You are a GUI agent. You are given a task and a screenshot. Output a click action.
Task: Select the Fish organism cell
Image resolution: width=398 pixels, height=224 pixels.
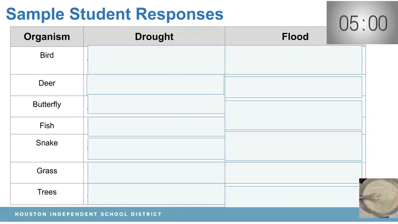tap(47, 126)
